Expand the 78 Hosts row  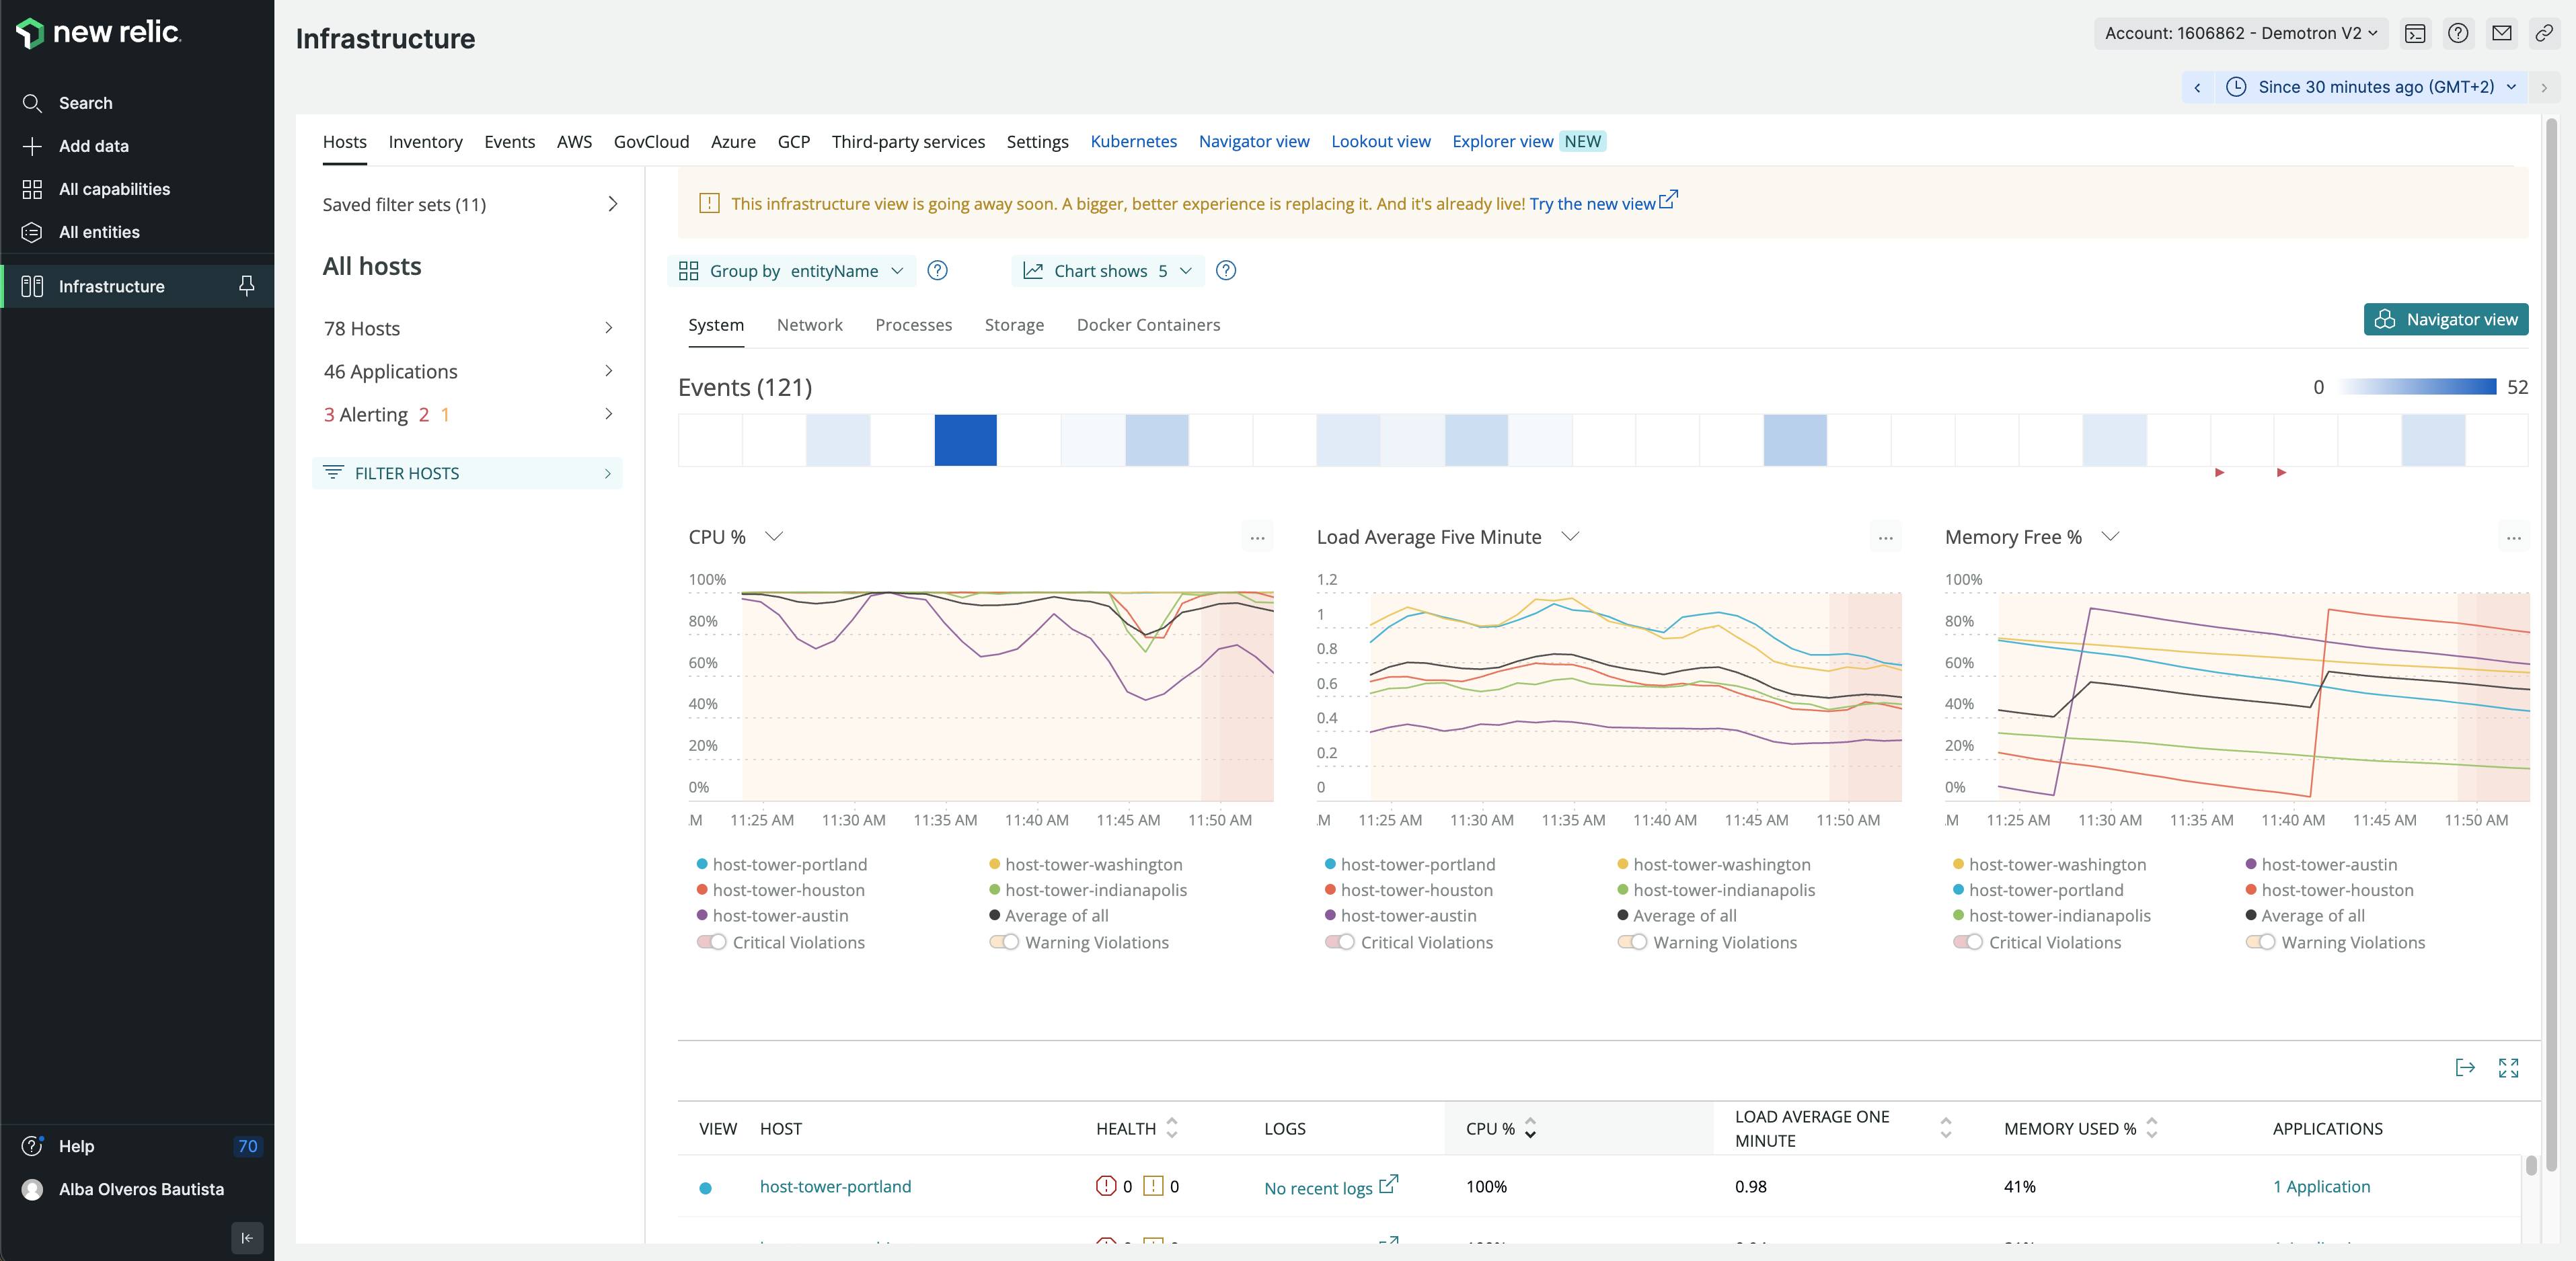point(469,329)
